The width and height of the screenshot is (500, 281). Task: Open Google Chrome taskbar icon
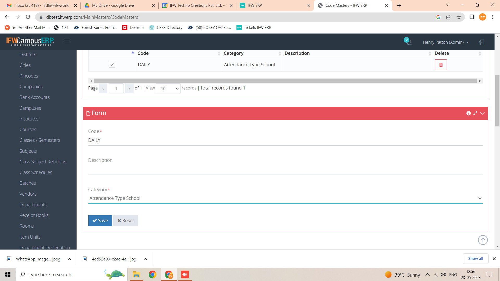tap(153, 274)
